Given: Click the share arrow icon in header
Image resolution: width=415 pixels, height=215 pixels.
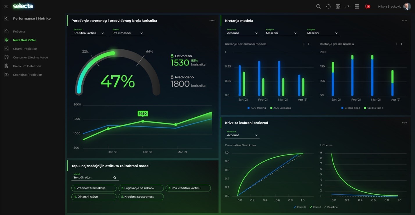Looking at the screenshot, I should [x=347, y=6].
